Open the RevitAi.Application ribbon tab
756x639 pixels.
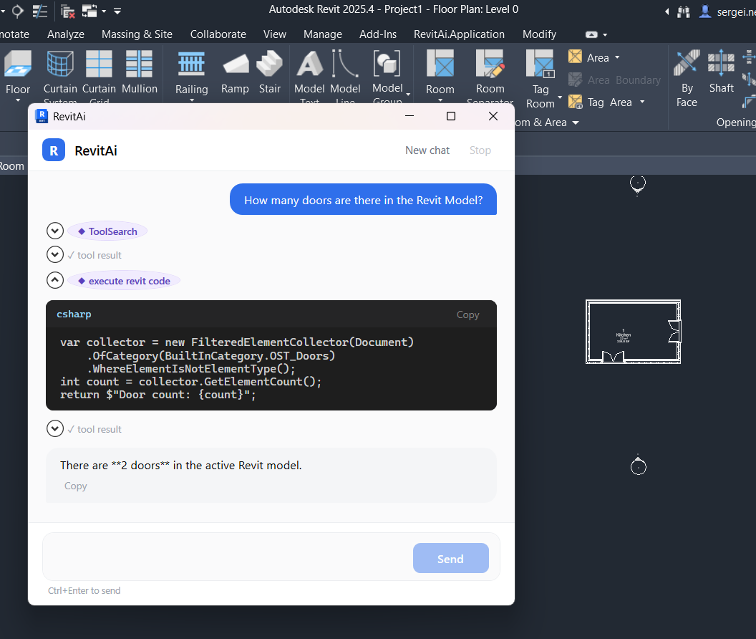(459, 34)
